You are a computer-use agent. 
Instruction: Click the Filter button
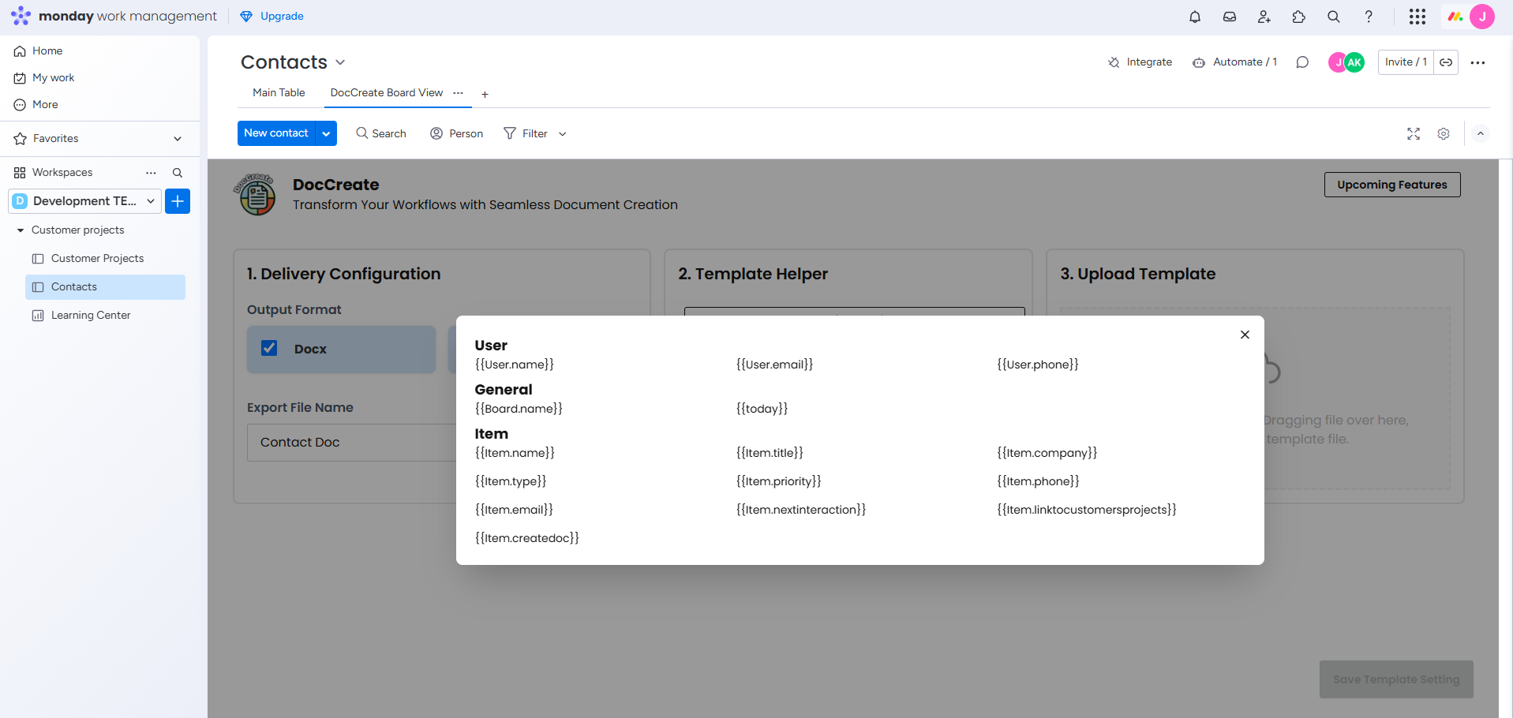click(526, 134)
